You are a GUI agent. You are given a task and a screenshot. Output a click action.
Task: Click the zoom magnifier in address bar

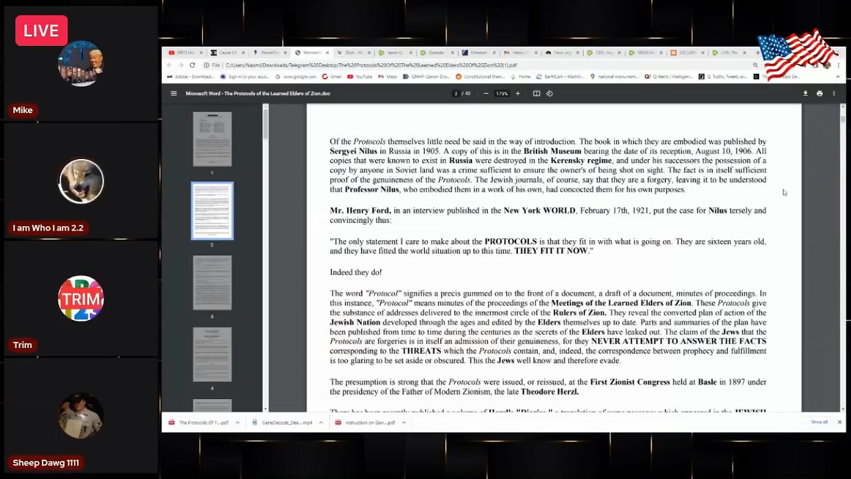755,65
